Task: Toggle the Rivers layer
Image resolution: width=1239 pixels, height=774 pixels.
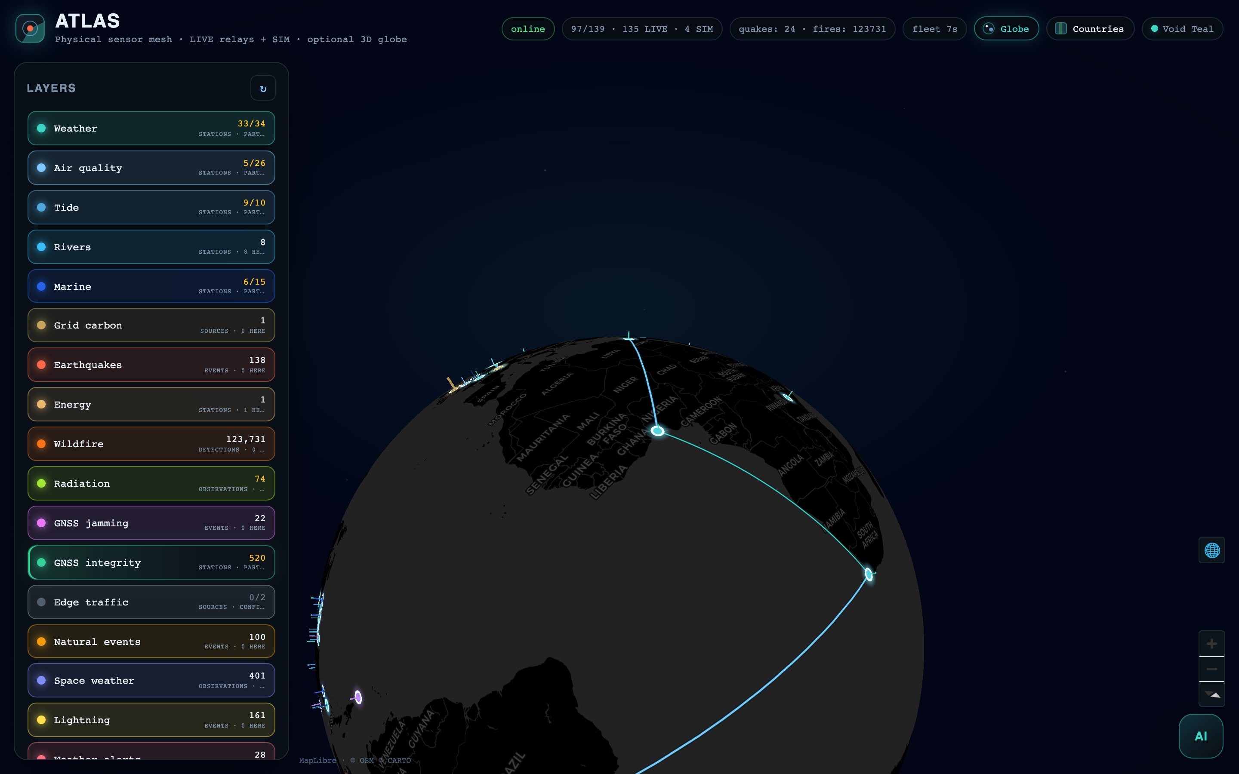Action: [151, 247]
